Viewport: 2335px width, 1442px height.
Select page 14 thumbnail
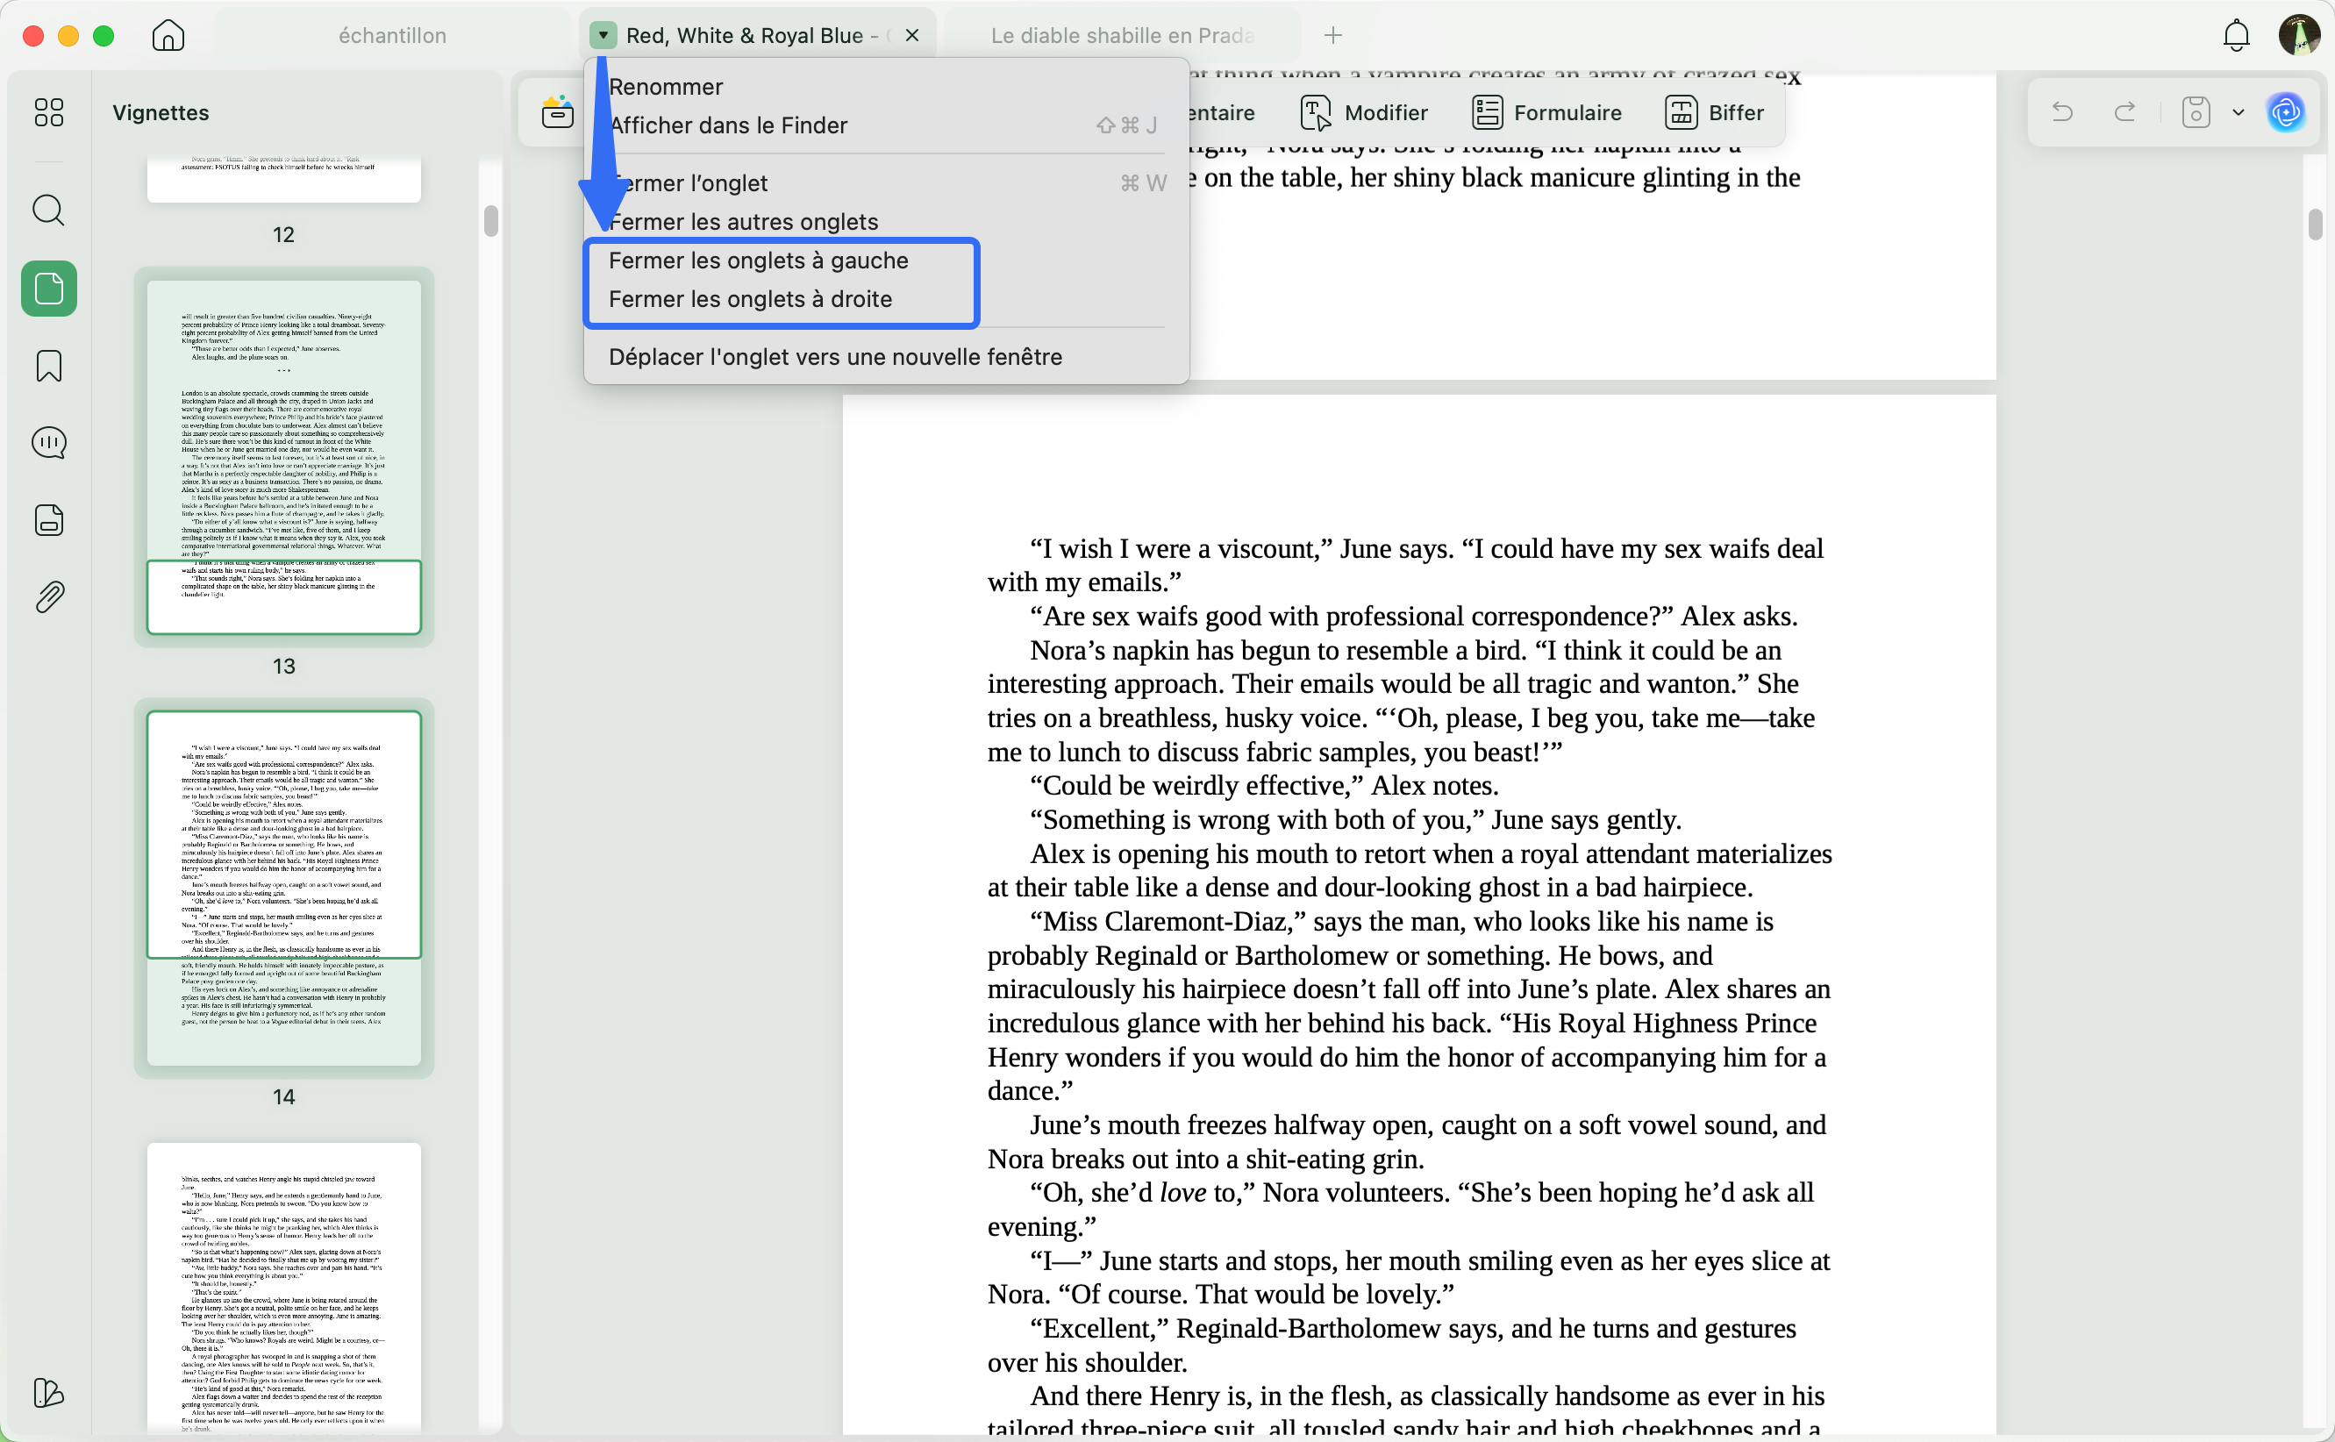coord(283,888)
